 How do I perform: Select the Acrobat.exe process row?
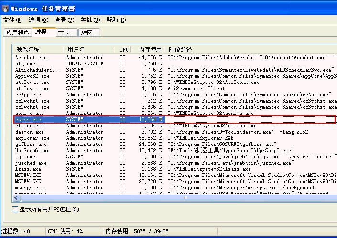tap(175, 57)
